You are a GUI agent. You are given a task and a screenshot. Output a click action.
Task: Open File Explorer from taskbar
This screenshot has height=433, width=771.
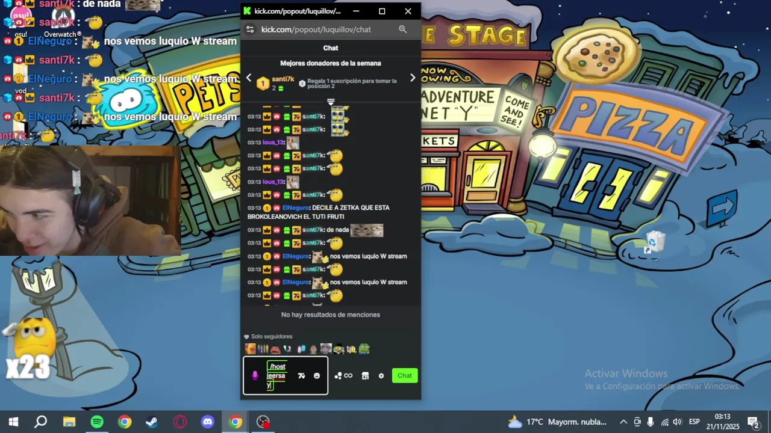click(69, 422)
